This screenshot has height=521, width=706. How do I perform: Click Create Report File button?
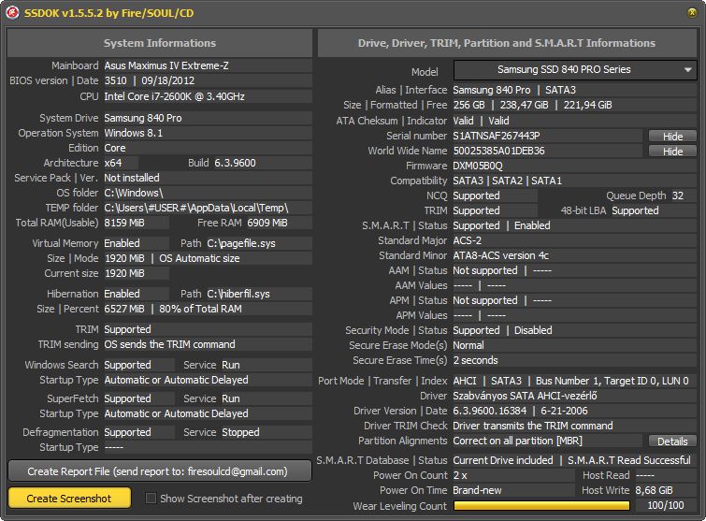coord(159,471)
